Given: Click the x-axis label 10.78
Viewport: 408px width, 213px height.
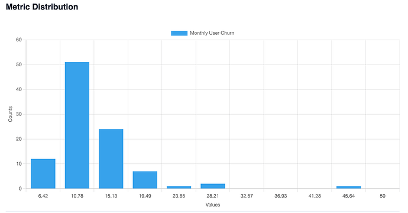Looking at the screenshot, I should (x=77, y=196).
